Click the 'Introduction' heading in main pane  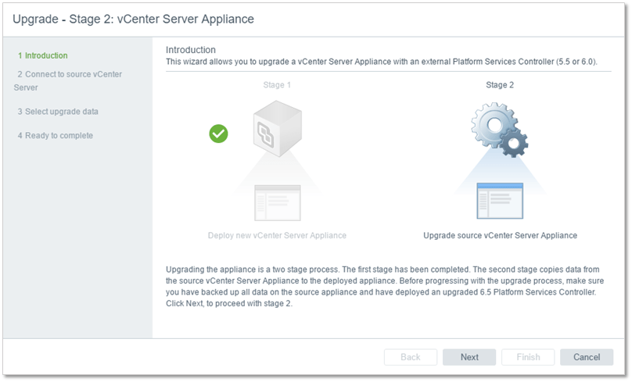[x=191, y=50]
